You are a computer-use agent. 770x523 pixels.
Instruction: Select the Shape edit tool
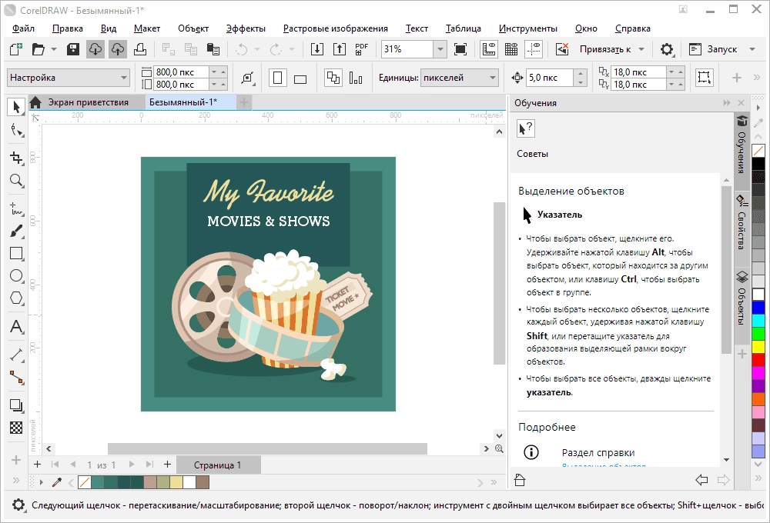(16, 130)
